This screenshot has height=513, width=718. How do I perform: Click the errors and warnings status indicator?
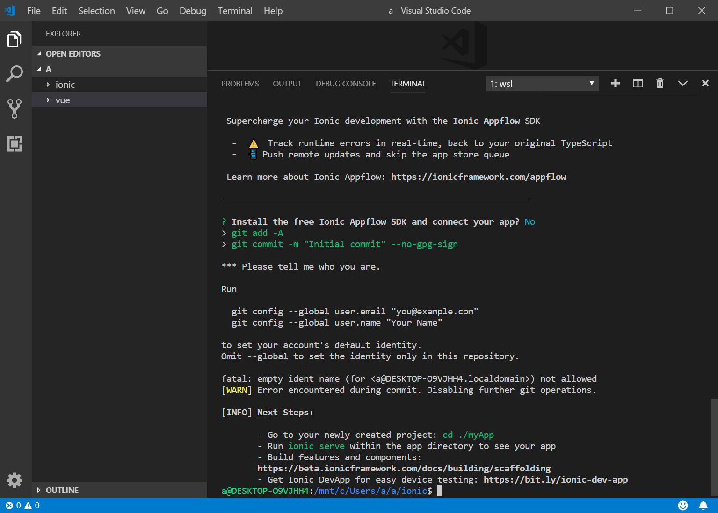(22, 506)
